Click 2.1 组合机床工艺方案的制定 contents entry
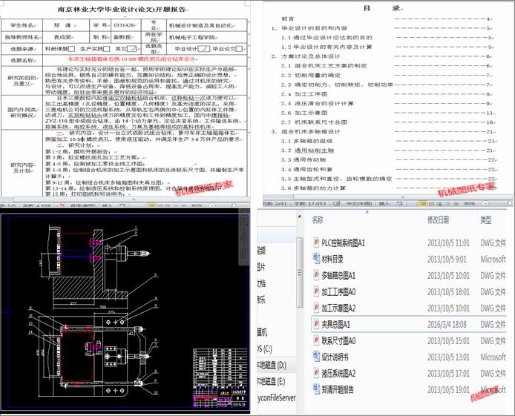Viewport: 515px width, 416px height. (324, 66)
